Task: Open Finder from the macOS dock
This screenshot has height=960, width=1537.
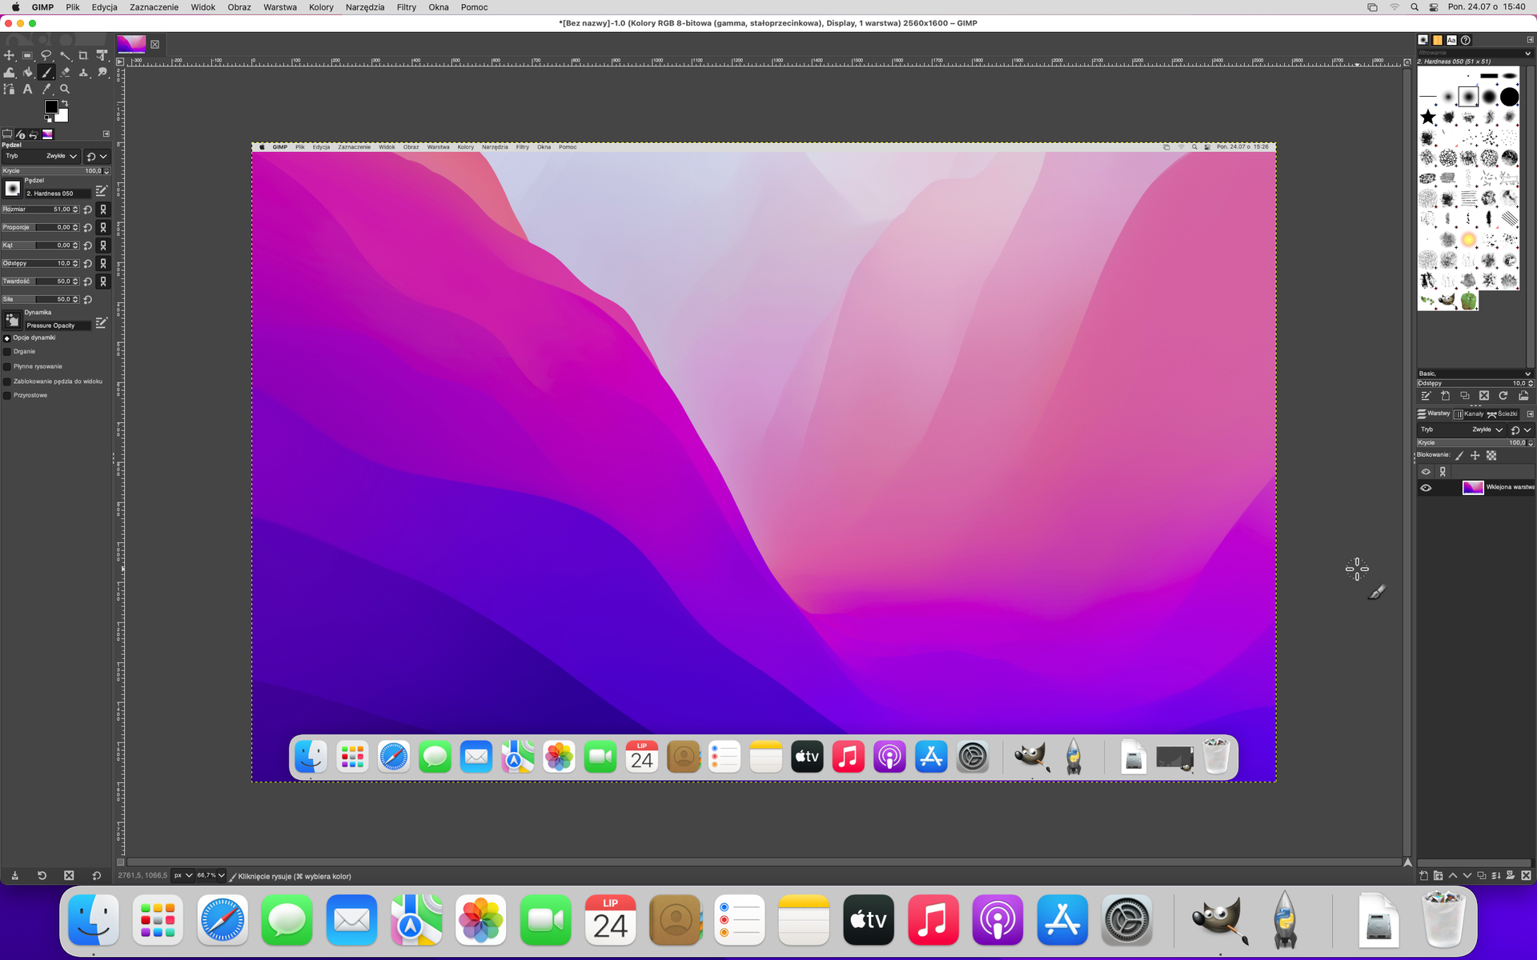Action: 94,920
